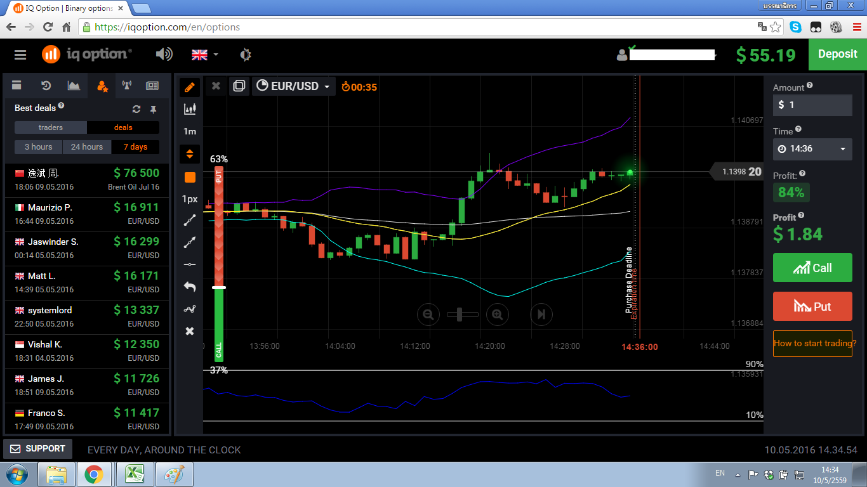Pick the orange line color swatch
Viewport: 867px width, 487px height.
pos(190,177)
